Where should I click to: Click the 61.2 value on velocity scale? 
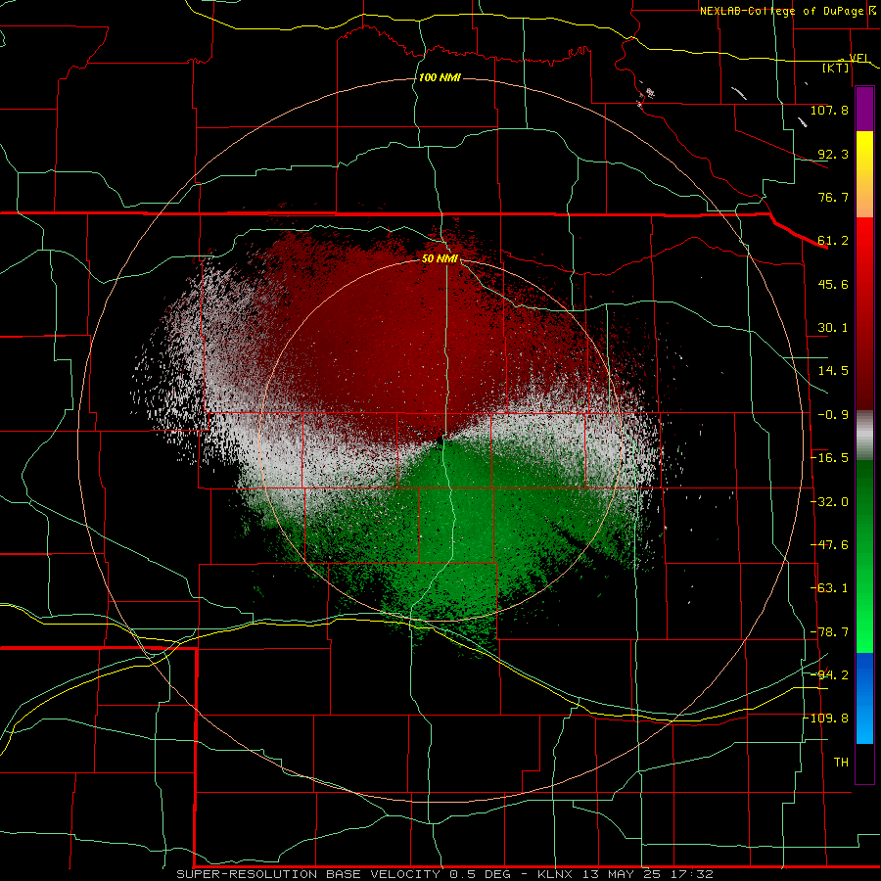tap(833, 241)
